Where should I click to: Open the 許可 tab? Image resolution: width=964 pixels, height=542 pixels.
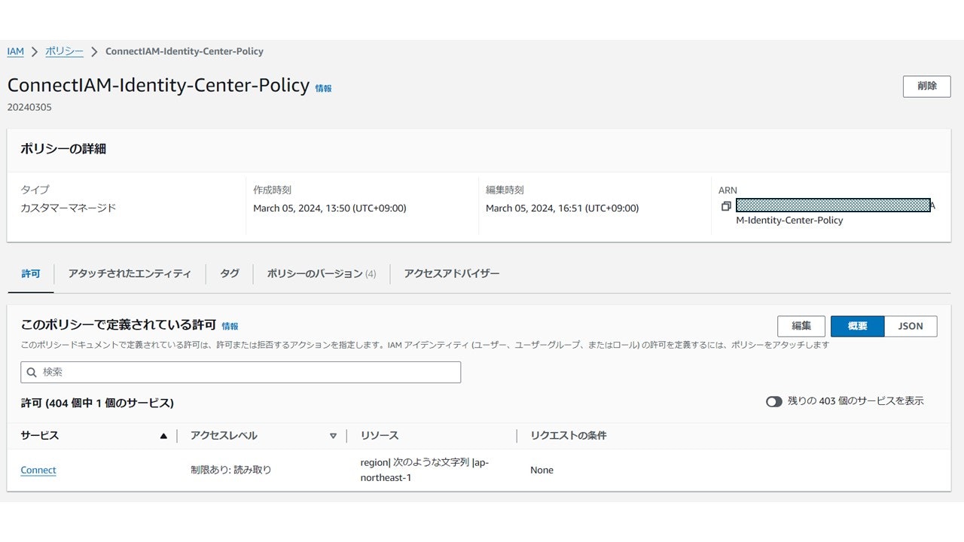click(x=31, y=273)
